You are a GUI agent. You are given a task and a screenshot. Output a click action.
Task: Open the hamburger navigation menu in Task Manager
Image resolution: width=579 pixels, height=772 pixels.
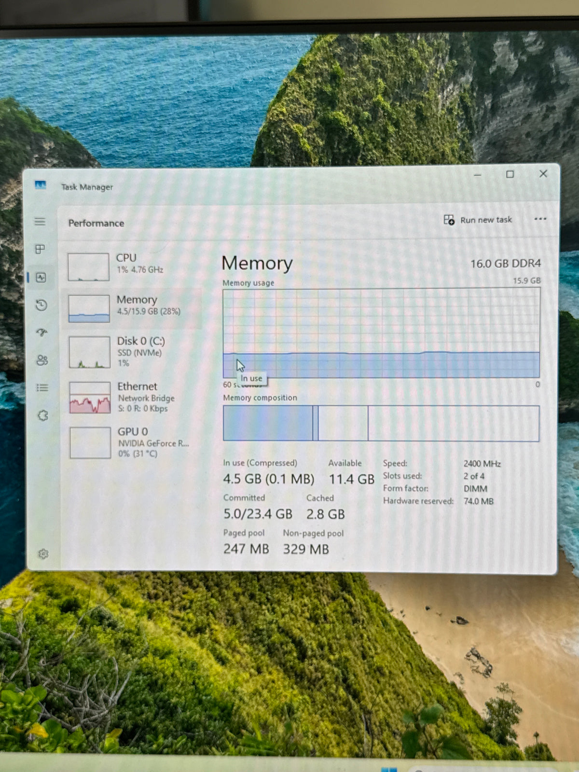pos(40,222)
